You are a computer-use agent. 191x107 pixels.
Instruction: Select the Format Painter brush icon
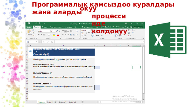(33, 35)
